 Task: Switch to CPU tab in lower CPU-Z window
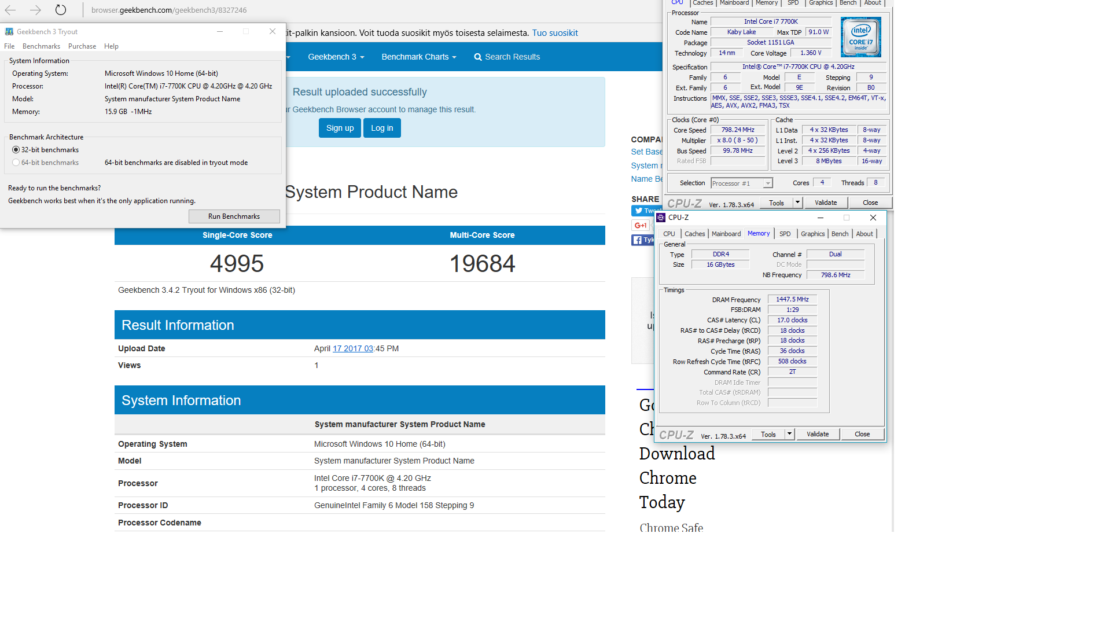click(669, 234)
